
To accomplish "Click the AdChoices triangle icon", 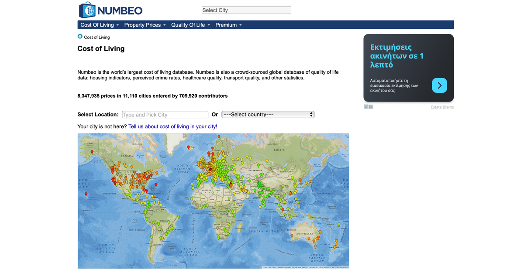I will point(371,107).
